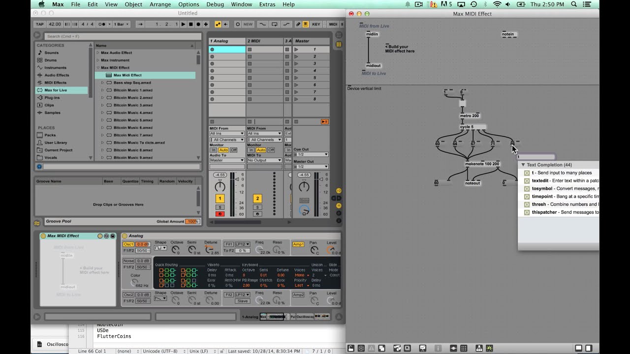Image resolution: width=630 pixels, height=354 pixels.
Task: Toggle track 1 activator button
Action: pos(220,199)
